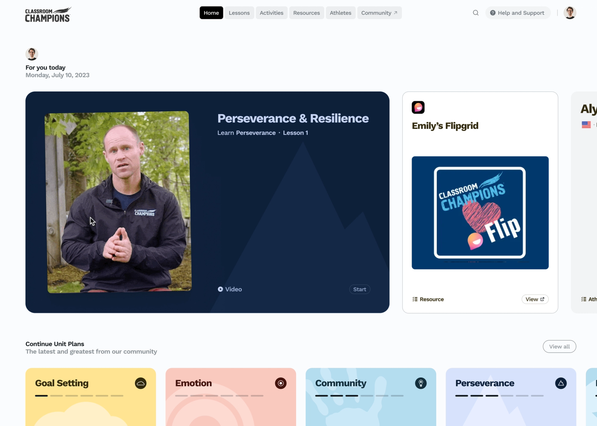Switch to the Resources tab
Viewport: 597px width, 426px height.
click(x=306, y=13)
